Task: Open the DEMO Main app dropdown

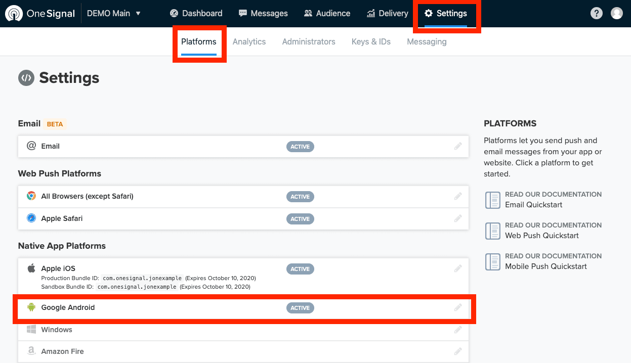Action: click(114, 14)
